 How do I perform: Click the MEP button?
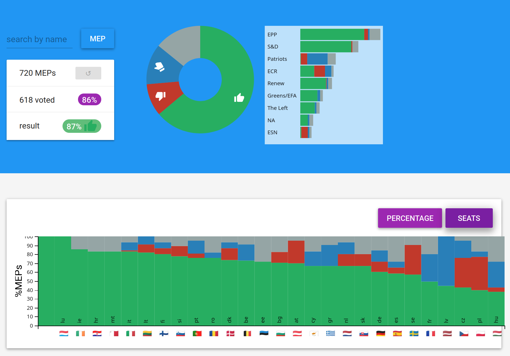point(98,39)
